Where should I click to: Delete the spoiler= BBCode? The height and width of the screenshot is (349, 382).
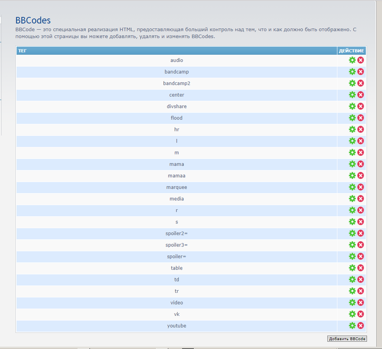tap(361, 256)
